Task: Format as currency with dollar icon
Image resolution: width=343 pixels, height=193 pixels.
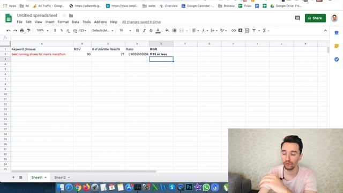Action: click(55, 31)
